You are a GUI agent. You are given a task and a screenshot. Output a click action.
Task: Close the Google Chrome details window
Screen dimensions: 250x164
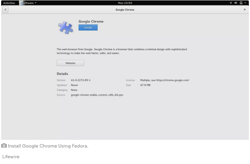click(x=245, y=10)
